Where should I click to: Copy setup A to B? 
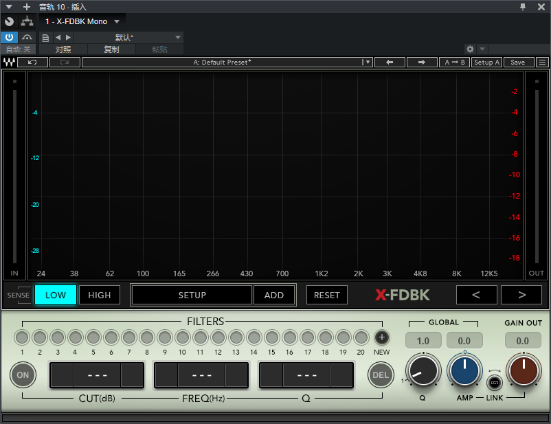click(x=454, y=63)
